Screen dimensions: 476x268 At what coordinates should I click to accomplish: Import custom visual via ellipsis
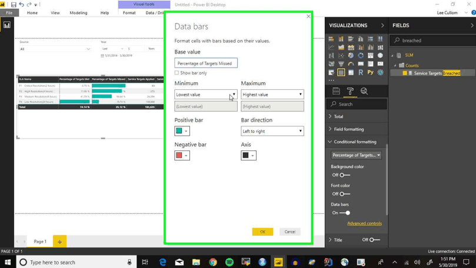click(x=331, y=81)
